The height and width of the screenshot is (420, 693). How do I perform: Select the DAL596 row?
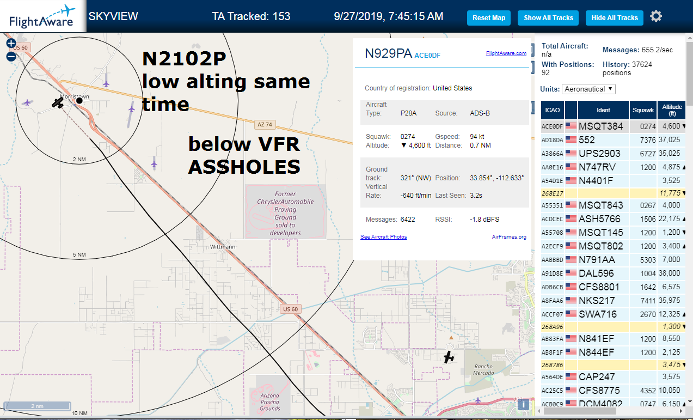coord(614,273)
